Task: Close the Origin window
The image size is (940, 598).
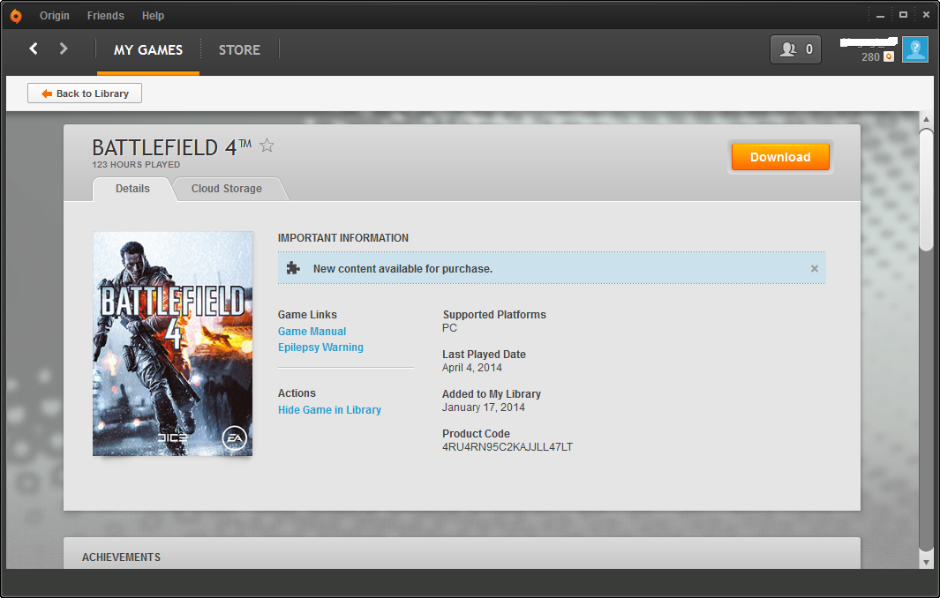Action: 926,15
